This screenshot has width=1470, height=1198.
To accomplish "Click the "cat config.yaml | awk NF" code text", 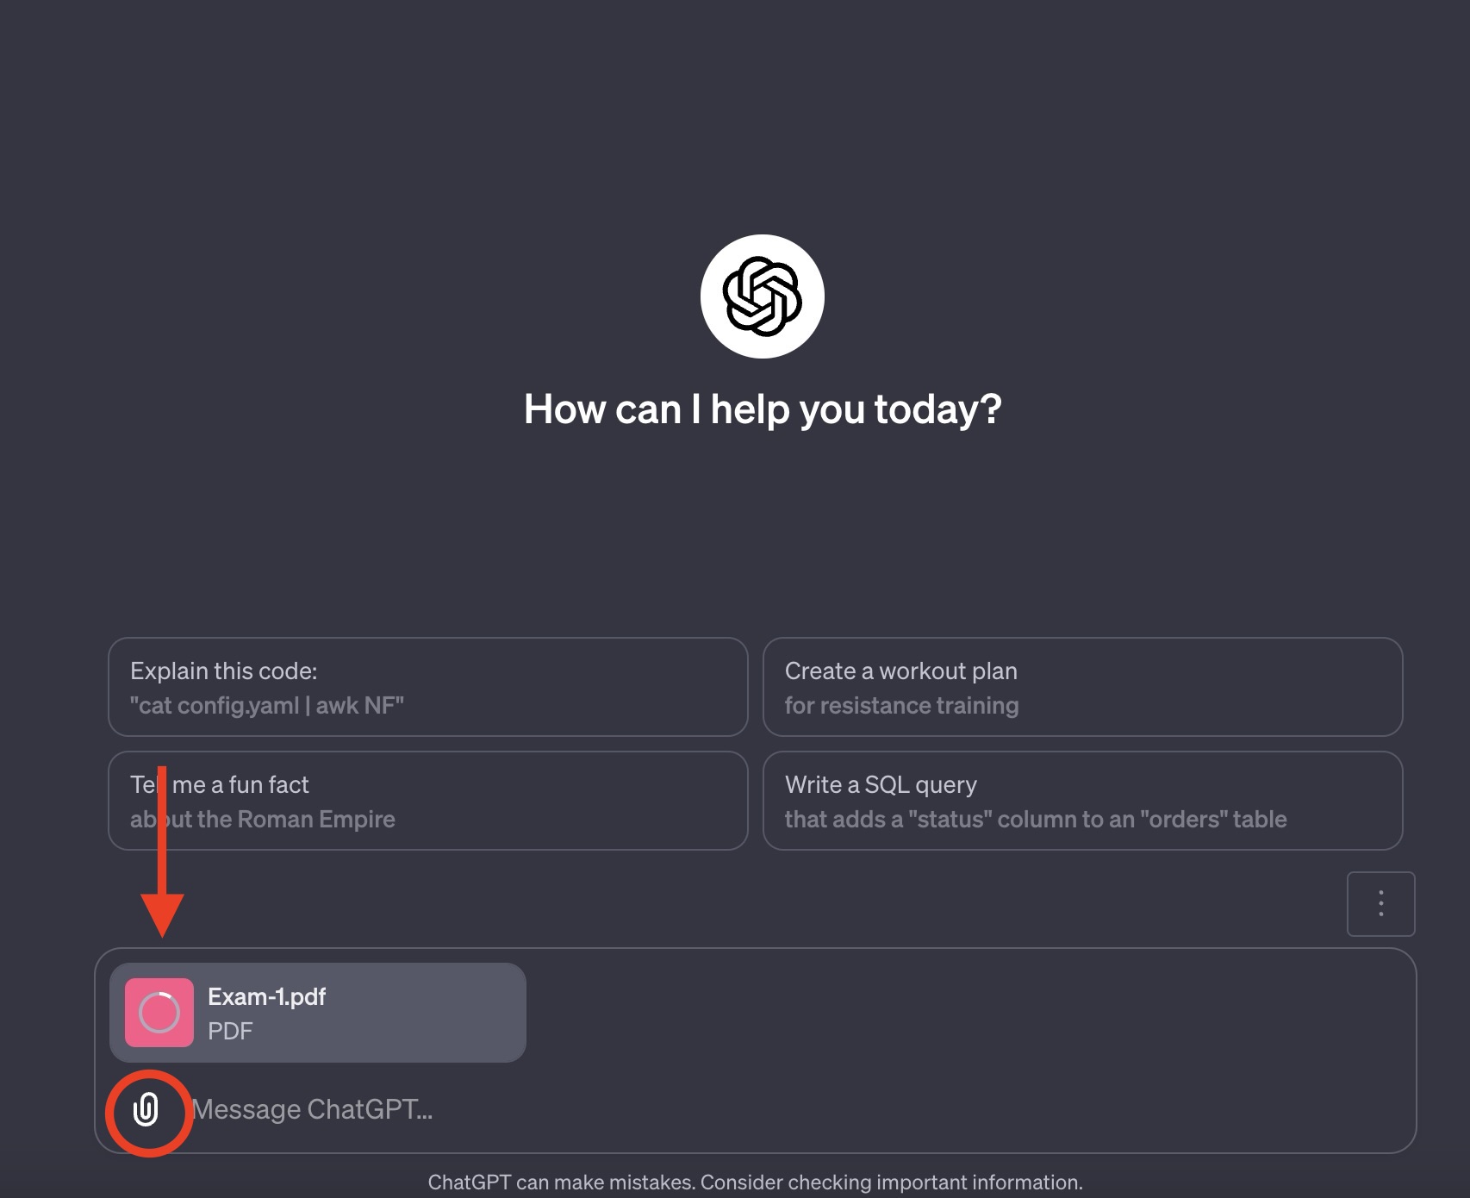I will click(267, 705).
